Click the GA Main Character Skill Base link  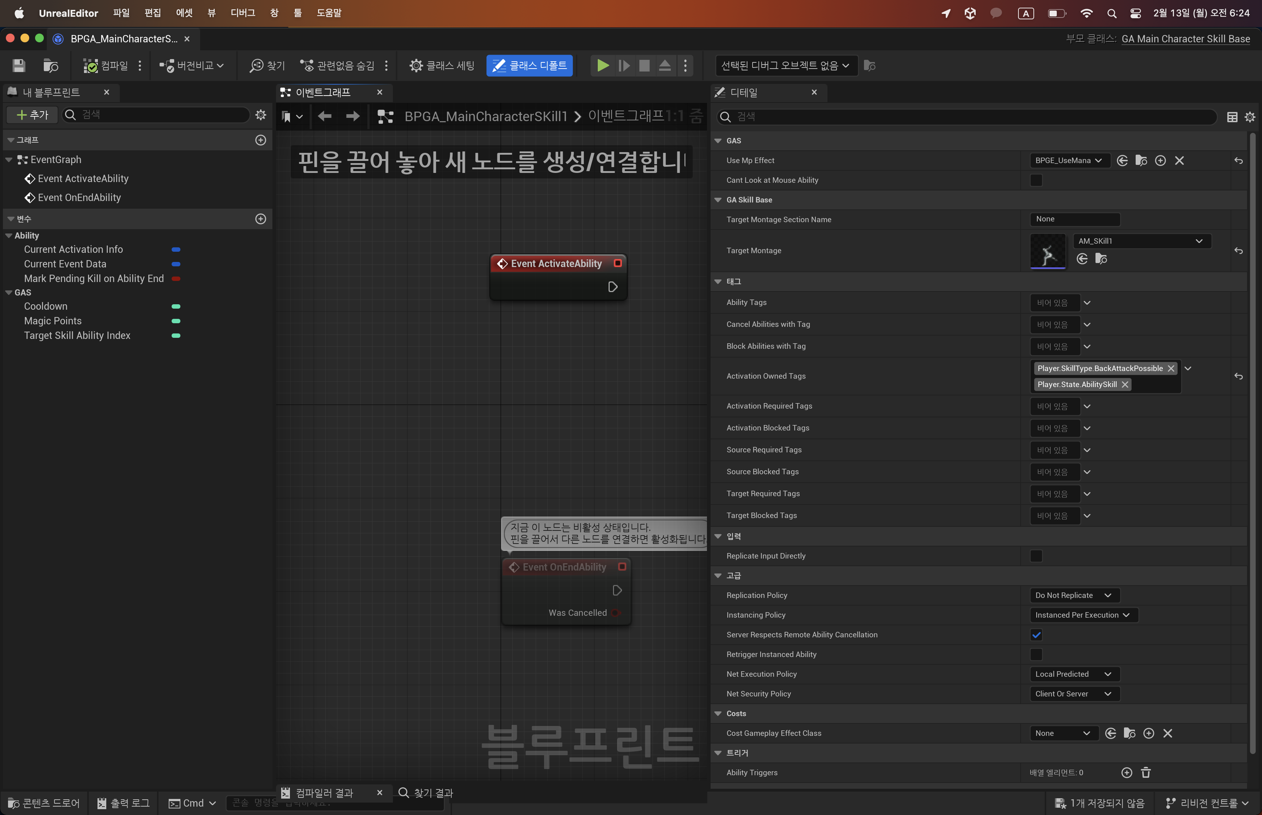coord(1185,39)
